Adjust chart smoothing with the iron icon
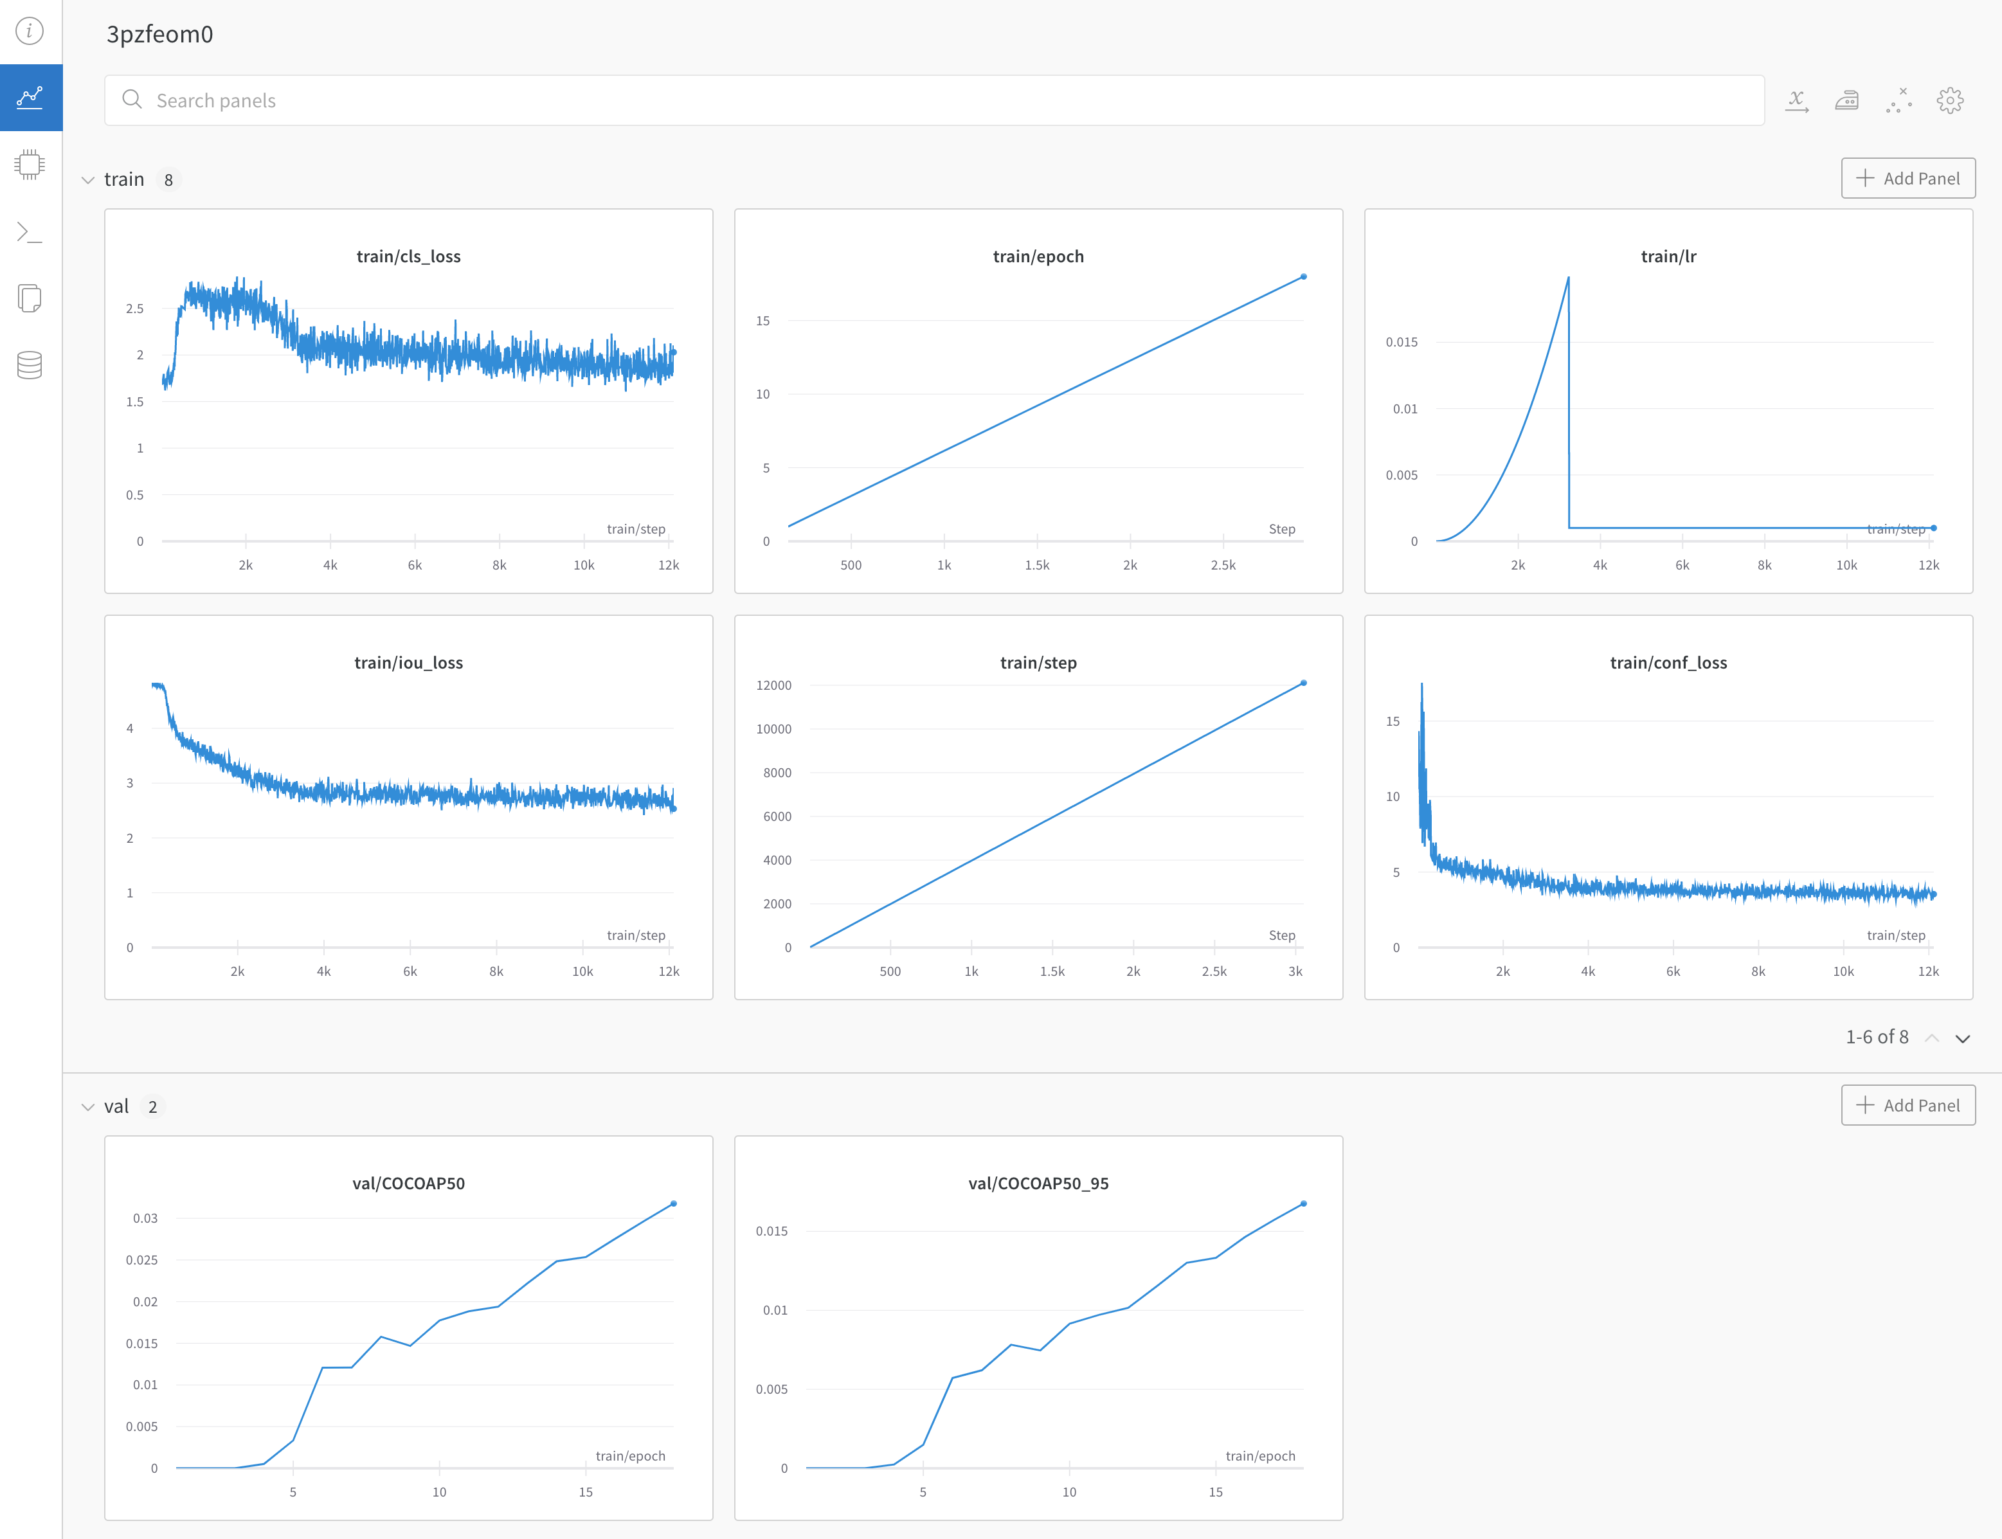Viewport: 2002px width, 1539px height. coord(1847,101)
